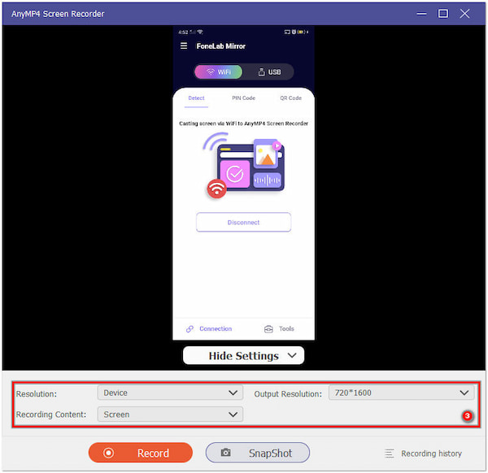Screen dimensions: 488x473
Task: Open the Output Resolution dropdown 720*1600
Action: click(401, 393)
